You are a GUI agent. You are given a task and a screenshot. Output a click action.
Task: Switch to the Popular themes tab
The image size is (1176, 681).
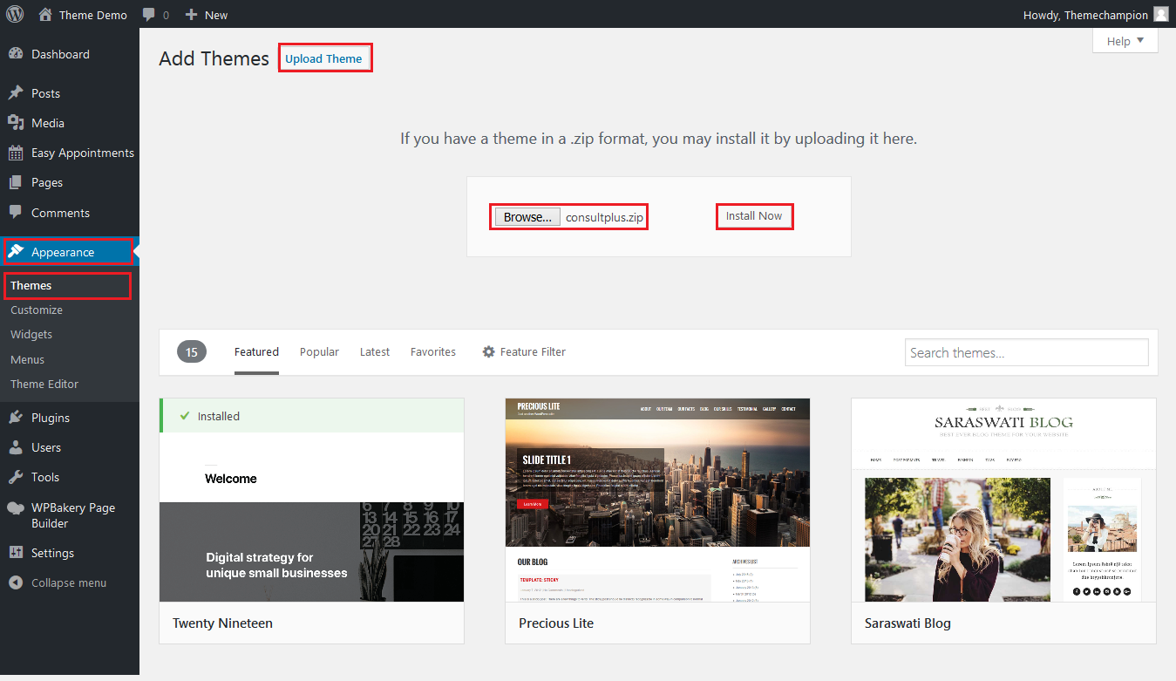coord(319,352)
